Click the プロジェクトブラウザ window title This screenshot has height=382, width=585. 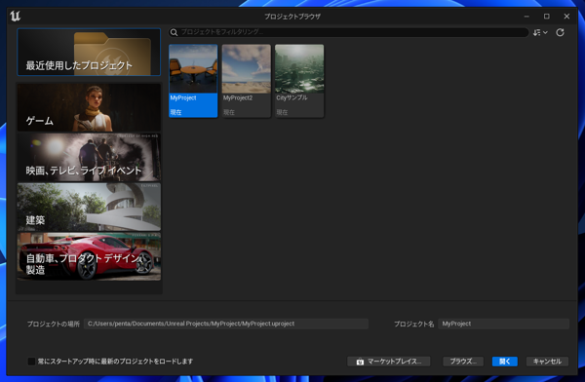point(292,17)
